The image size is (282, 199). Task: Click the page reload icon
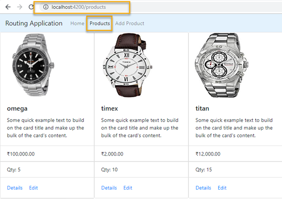31,7
